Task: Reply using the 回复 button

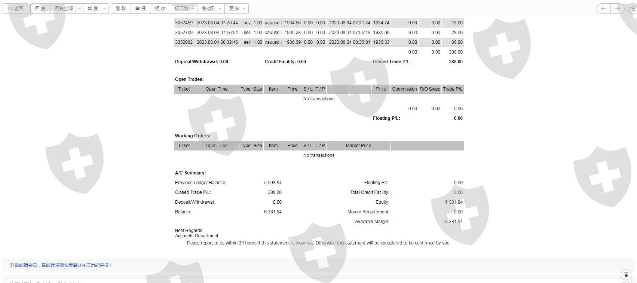Action: pyautogui.click(x=40, y=9)
